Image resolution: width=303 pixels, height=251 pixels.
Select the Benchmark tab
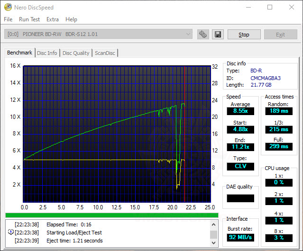(19, 53)
